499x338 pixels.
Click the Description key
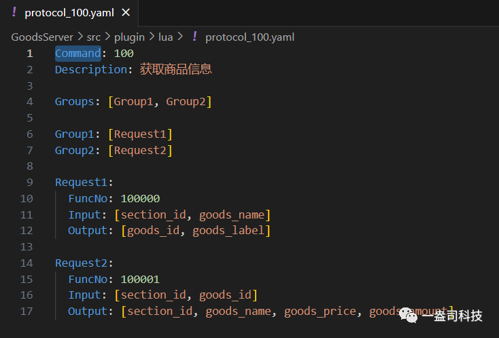click(x=91, y=70)
